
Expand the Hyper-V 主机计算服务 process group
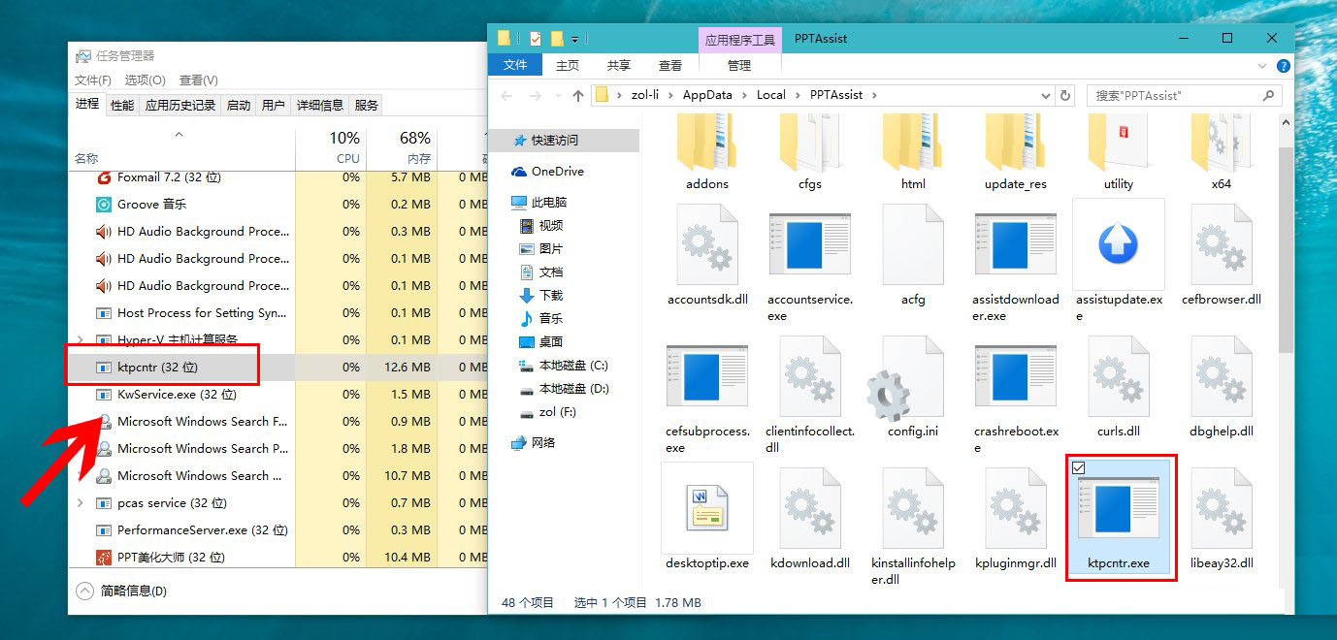point(80,340)
